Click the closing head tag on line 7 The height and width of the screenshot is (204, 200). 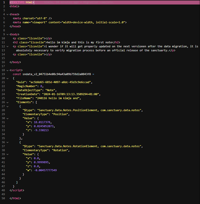15,27
